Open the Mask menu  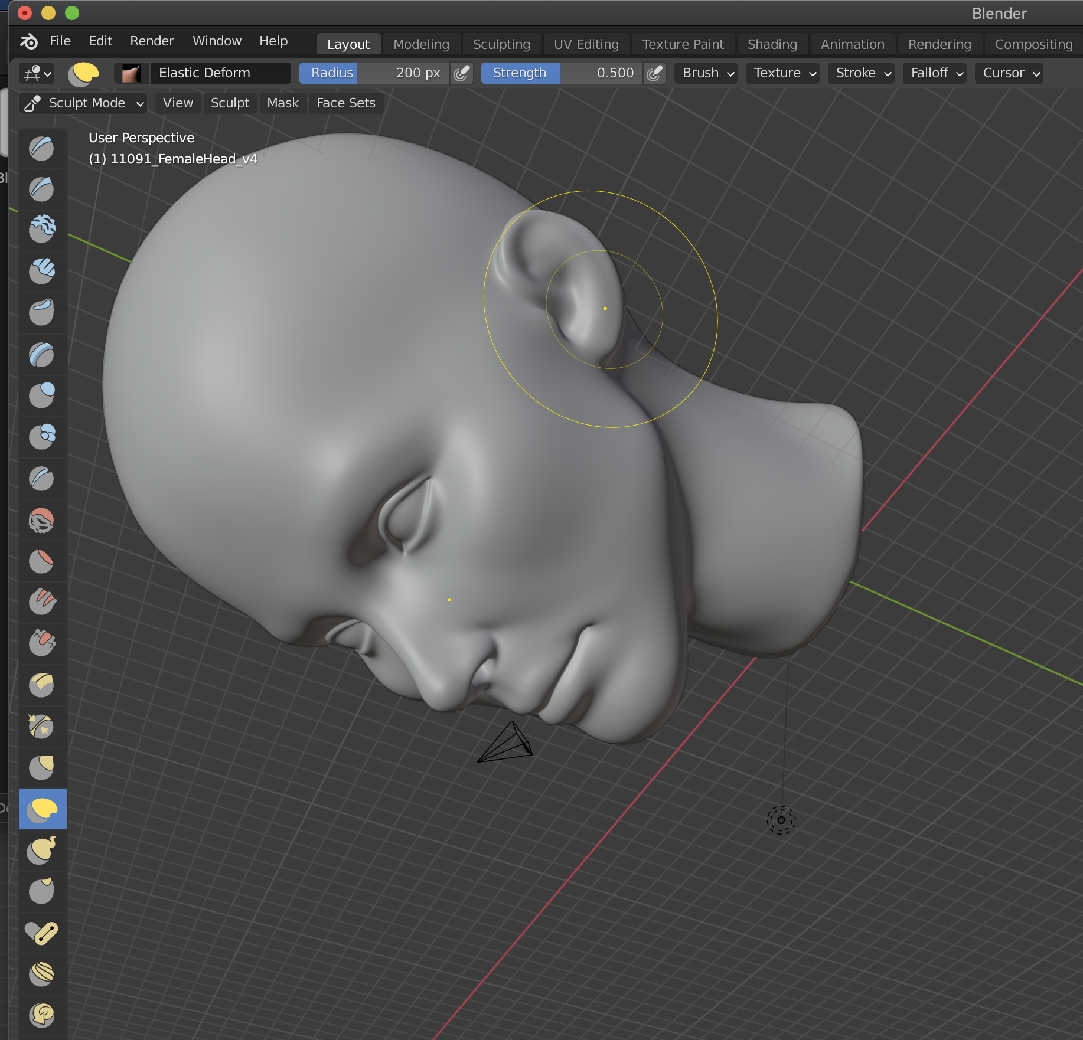tap(283, 103)
